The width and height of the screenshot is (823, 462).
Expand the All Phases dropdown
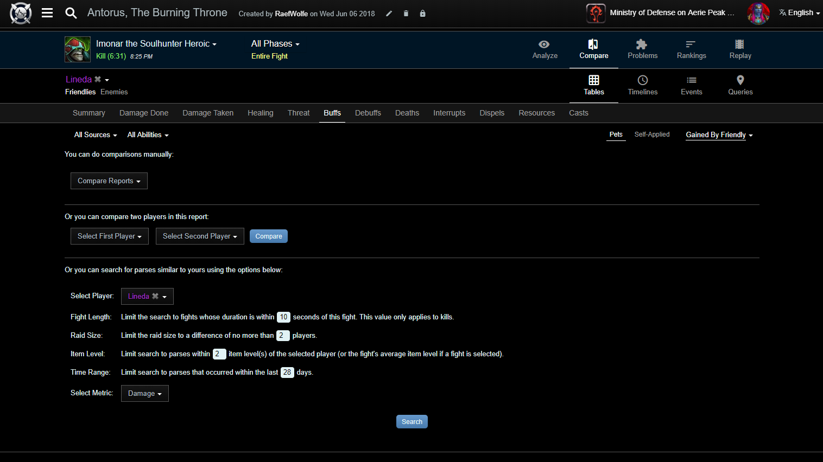(275, 43)
